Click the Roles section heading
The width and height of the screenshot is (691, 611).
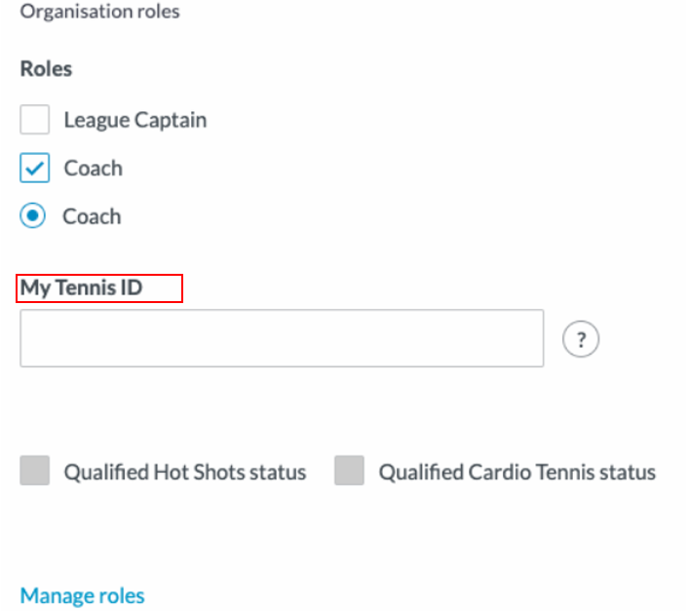pyautogui.click(x=46, y=69)
